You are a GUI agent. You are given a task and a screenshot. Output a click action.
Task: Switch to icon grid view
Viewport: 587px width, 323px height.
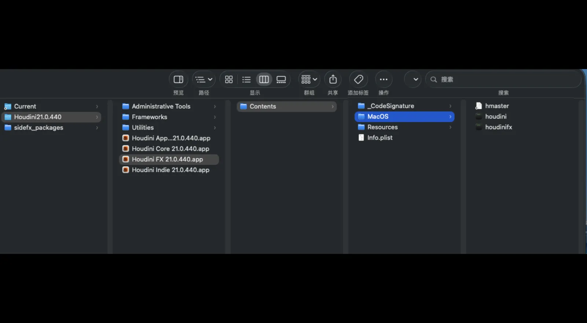(x=229, y=80)
